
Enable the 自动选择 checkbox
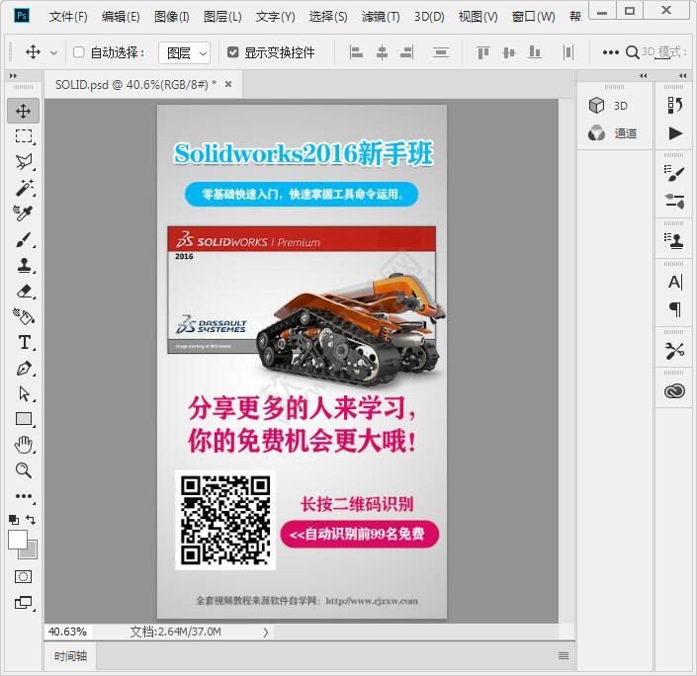click(79, 52)
